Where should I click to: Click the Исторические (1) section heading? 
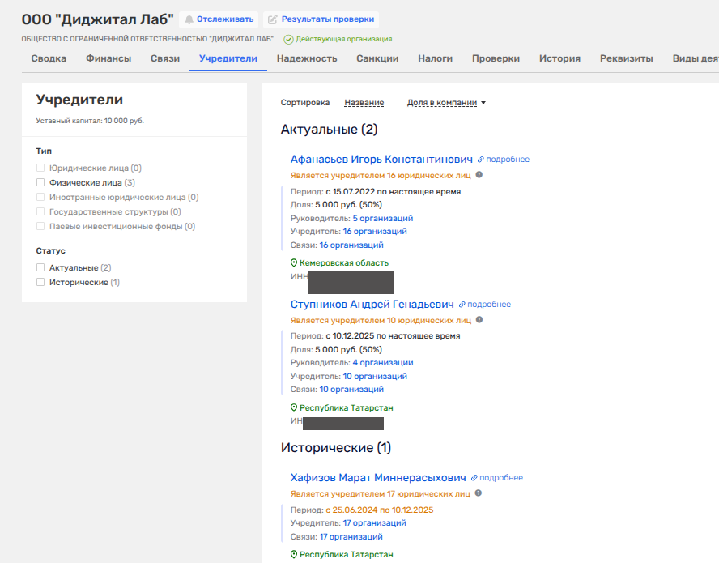(x=336, y=448)
